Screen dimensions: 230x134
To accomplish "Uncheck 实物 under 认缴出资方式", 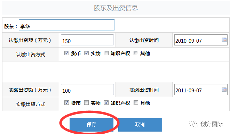I will point(86,53).
